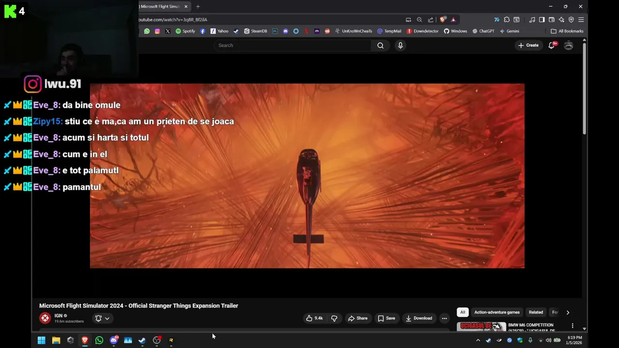Open the browser Extensions puzzle icon
The width and height of the screenshot is (619, 348).
pos(506,20)
